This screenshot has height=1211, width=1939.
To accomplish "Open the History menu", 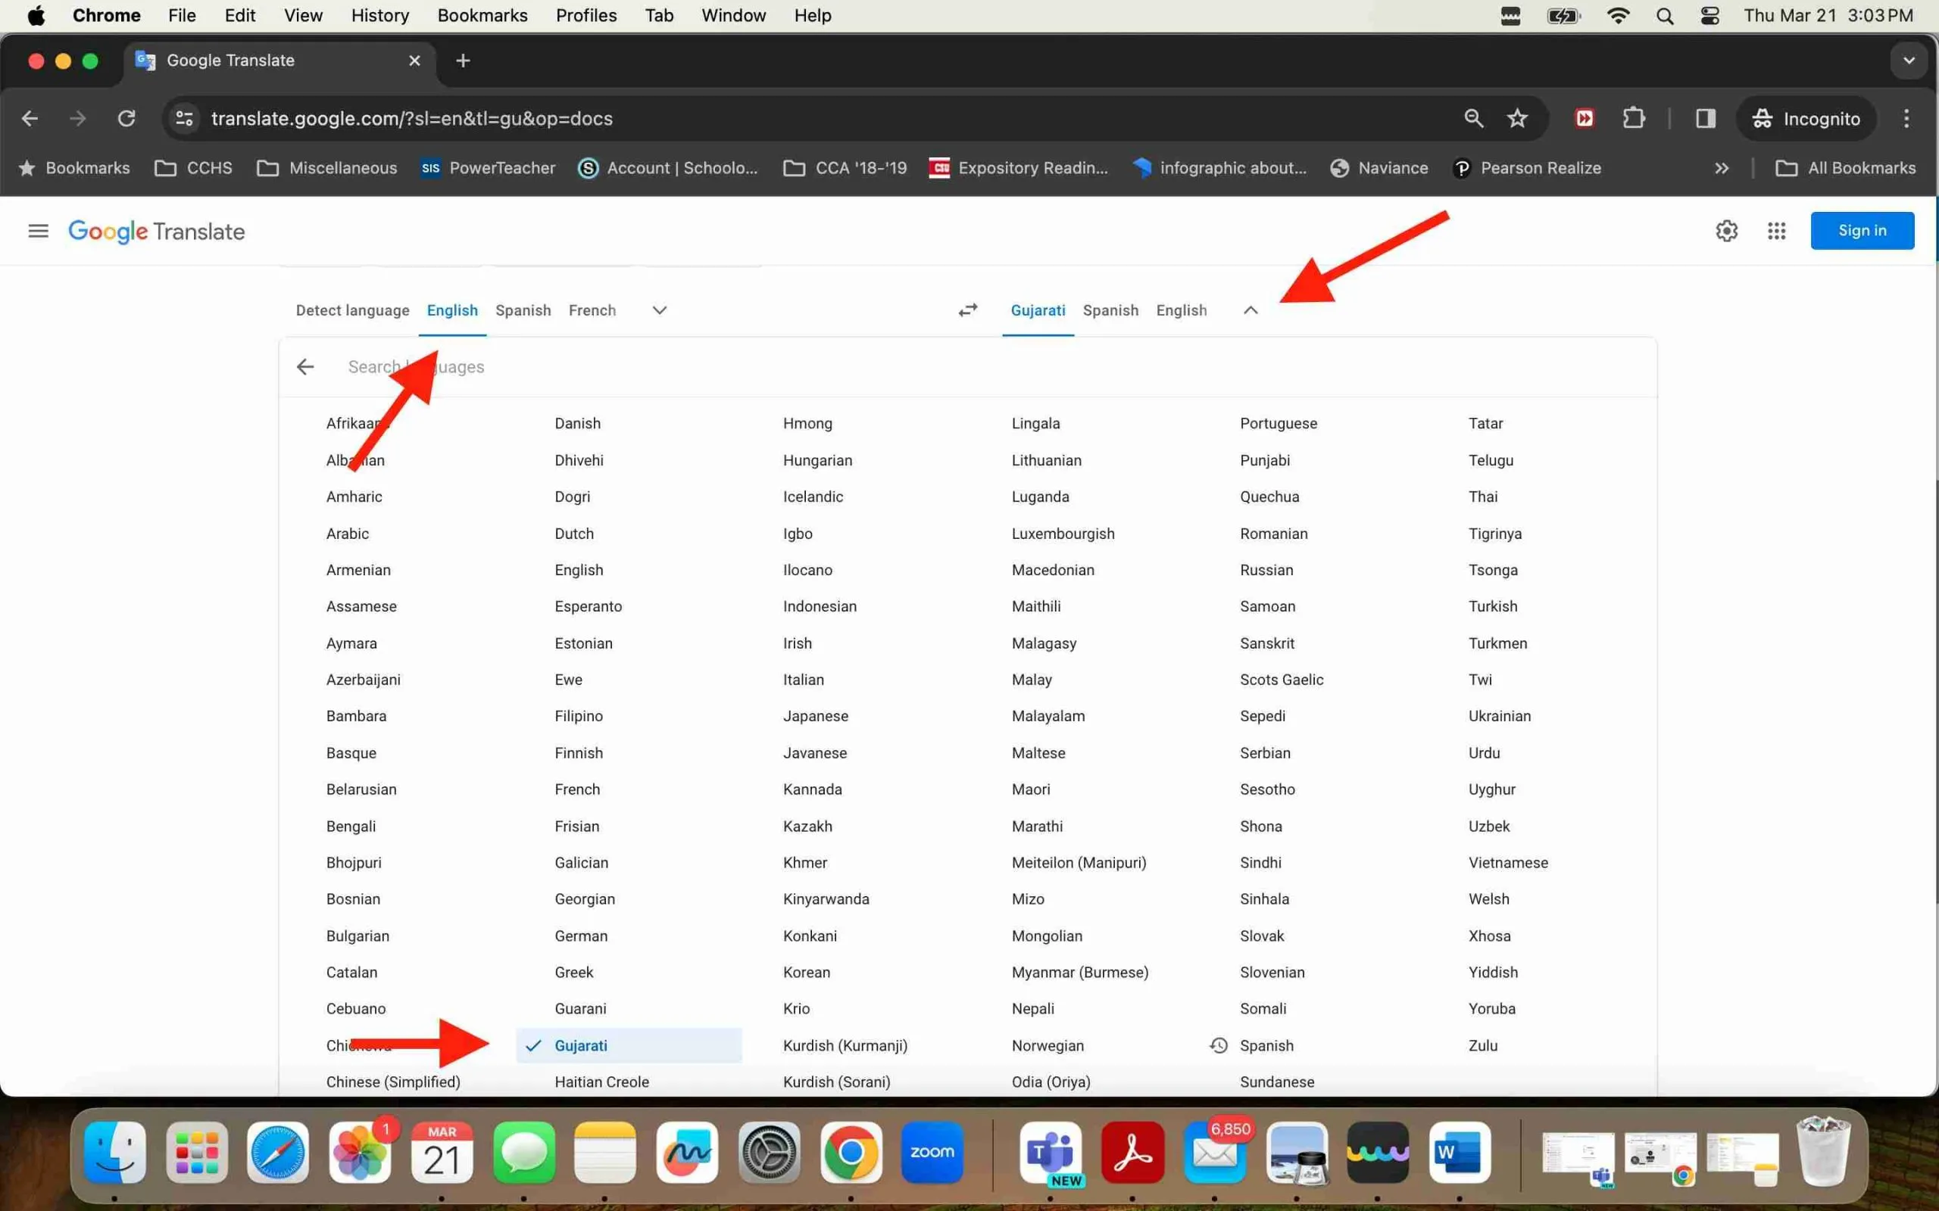I will (x=379, y=15).
